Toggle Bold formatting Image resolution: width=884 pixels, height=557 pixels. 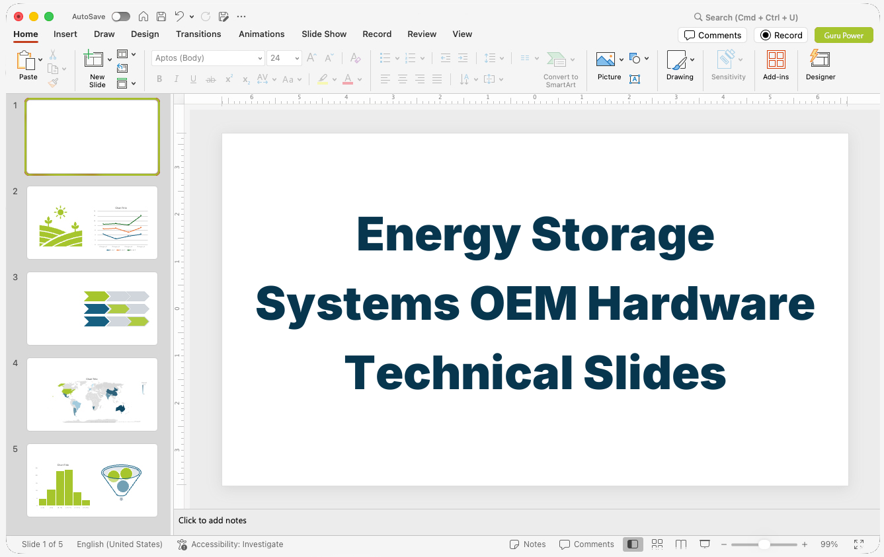(x=159, y=79)
